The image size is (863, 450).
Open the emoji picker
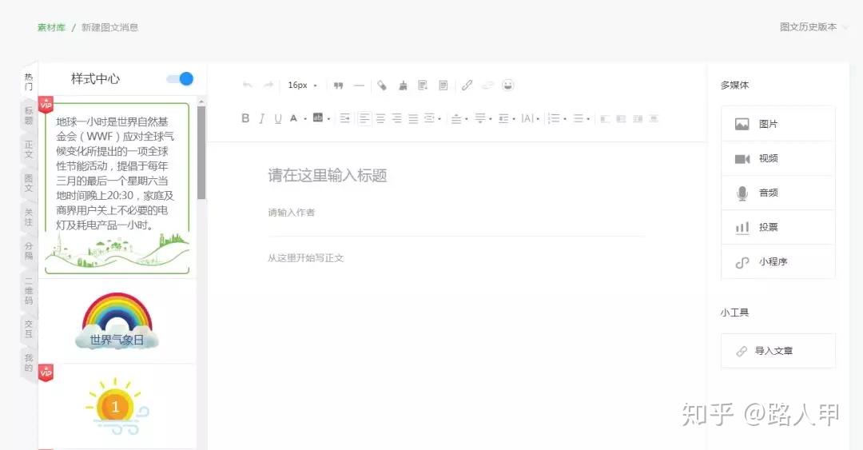point(508,85)
